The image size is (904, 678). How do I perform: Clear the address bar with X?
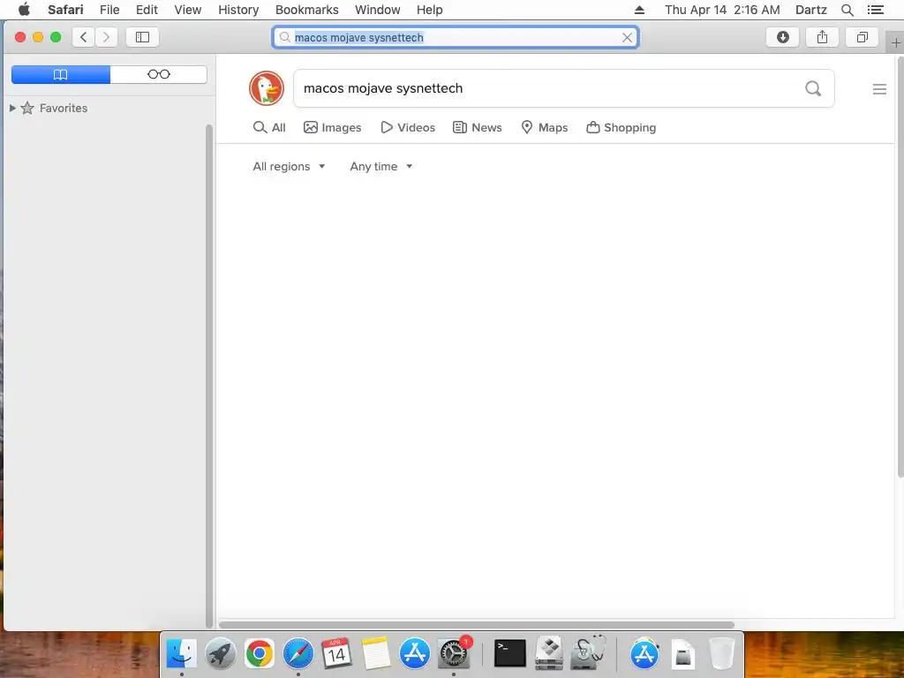coord(628,37)
